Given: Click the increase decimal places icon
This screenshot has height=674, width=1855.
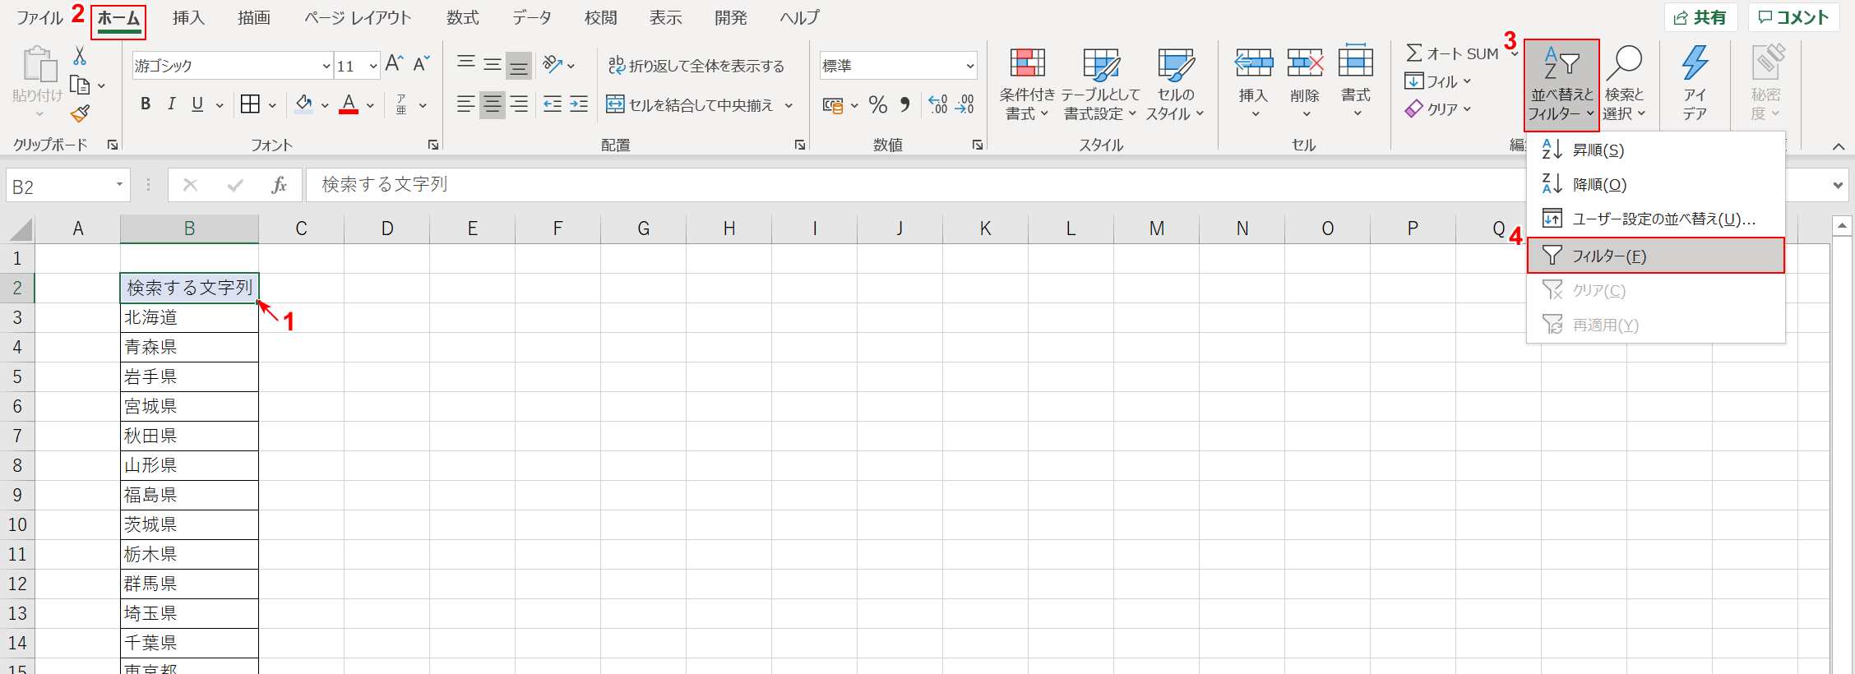Looking at the screenshot, I should (938, 104).
